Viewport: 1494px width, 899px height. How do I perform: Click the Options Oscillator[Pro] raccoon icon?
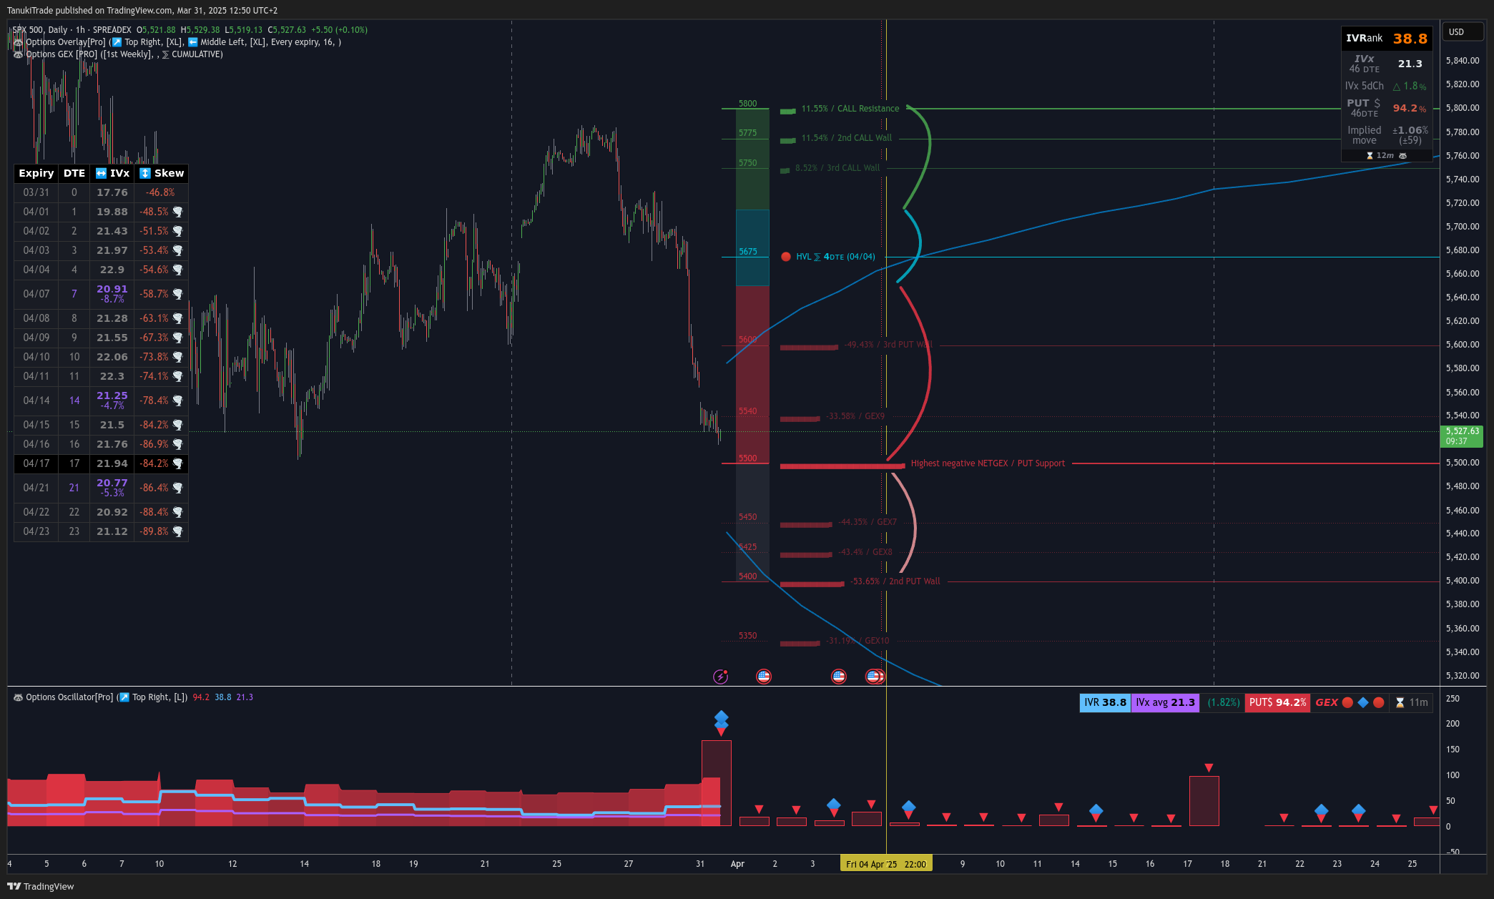(18, 697)
